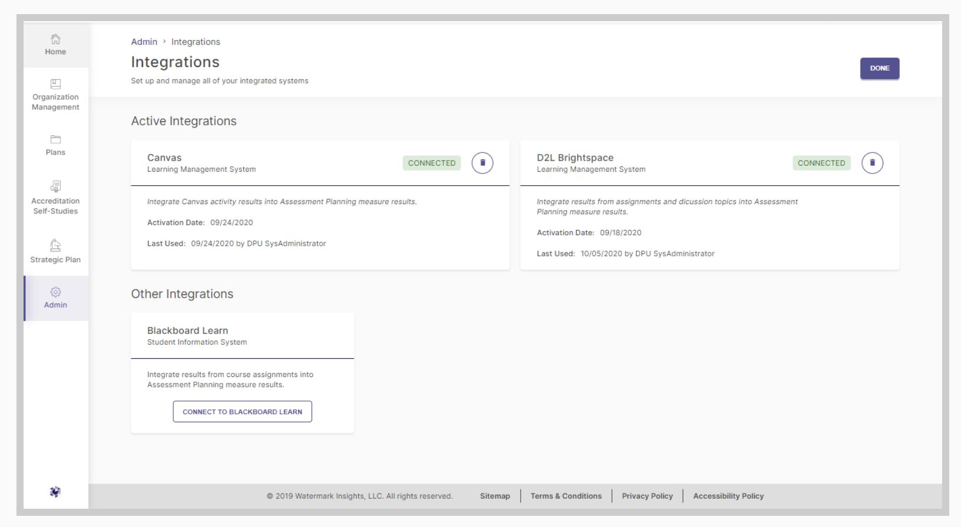
Task: Click the Canvas Connected status badge
Action: (432, 163)
